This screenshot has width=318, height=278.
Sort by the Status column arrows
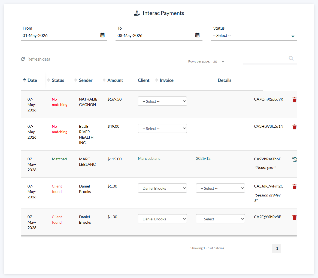[x=49, y=80]
